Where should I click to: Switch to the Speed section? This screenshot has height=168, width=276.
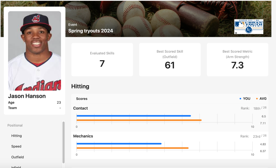point(16,146)
